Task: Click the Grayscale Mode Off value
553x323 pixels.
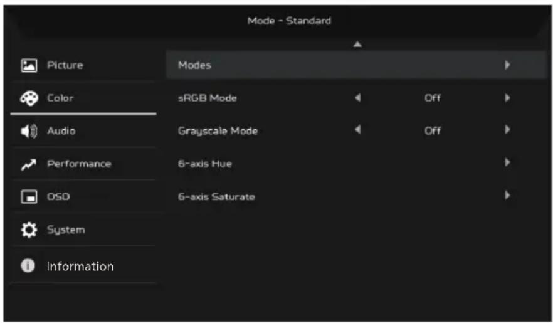Action: pyautogui.click(x=433, y=131)
